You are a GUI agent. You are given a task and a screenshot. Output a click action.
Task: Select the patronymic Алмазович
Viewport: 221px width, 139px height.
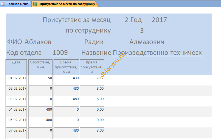point(147,42)
